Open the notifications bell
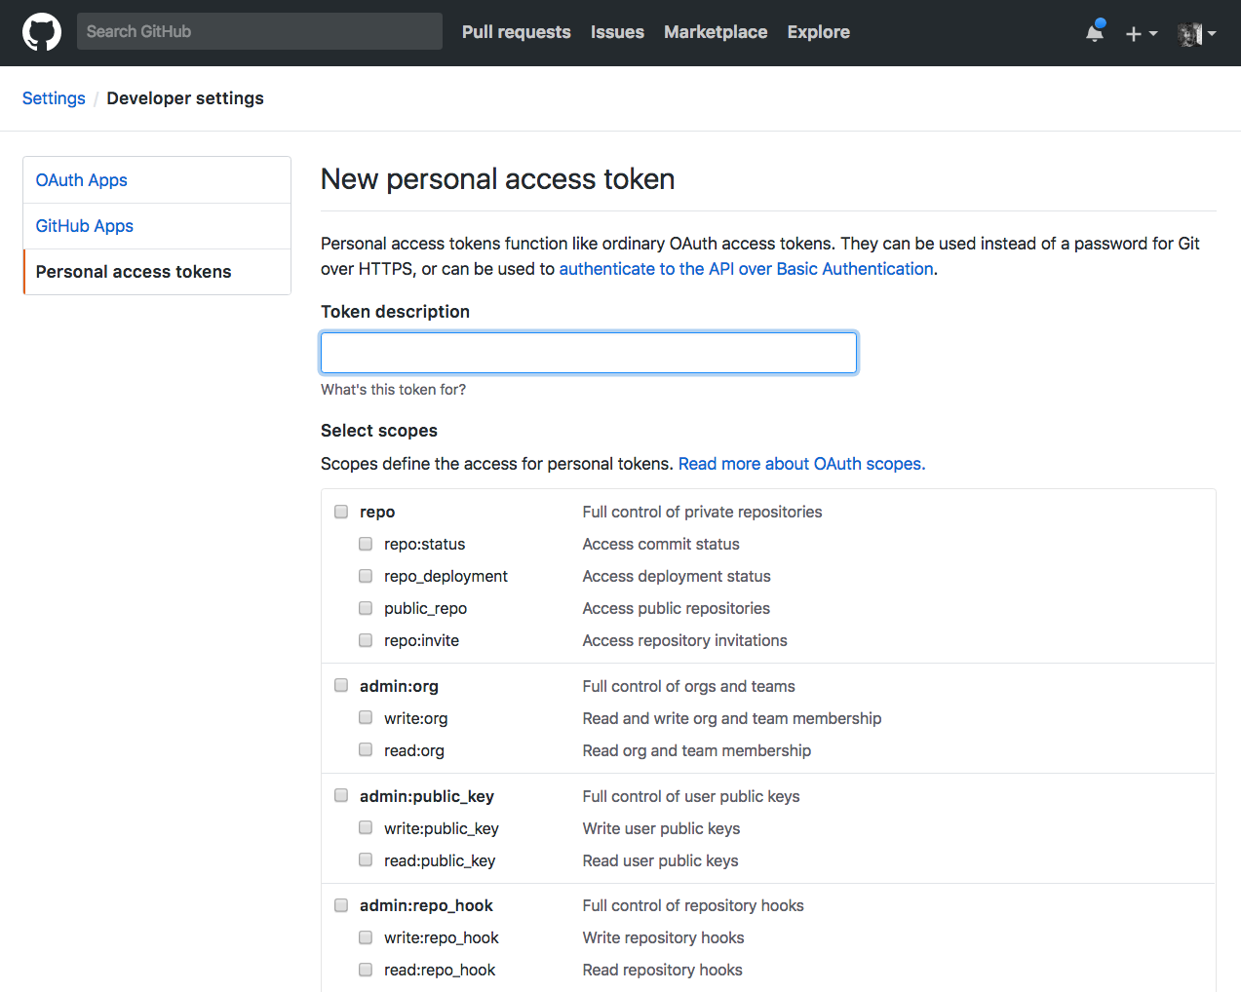Image resolution: width=1241 pixels, height=992 pixels. point(1093,32)
